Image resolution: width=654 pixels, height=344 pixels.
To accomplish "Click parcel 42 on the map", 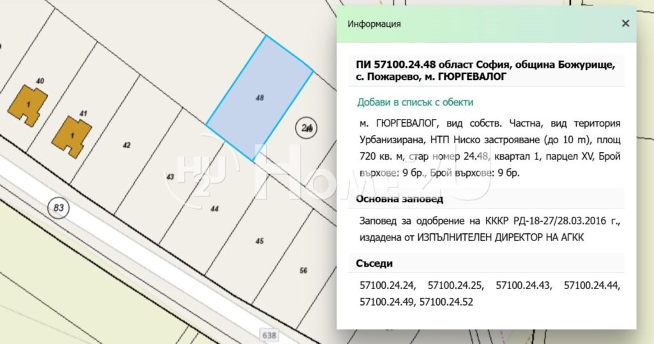I will click(x=126, y=145).
